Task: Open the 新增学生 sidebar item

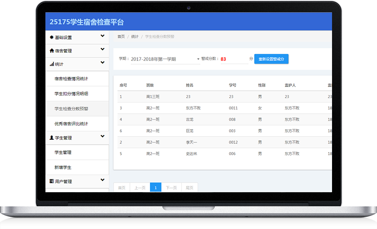Action: click(63, 168)
